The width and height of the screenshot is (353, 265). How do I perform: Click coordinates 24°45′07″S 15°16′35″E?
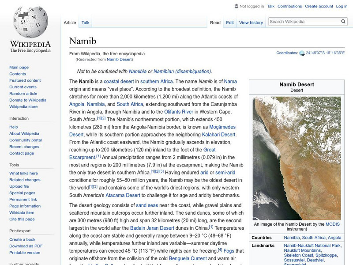[325, 53]
